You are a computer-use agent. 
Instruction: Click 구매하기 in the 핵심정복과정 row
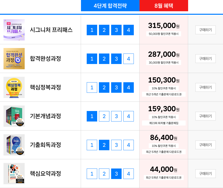point(206,87)
